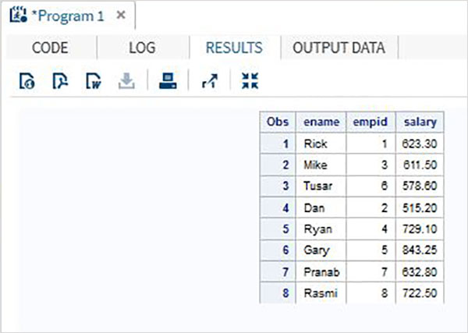Open the LOG tab

pos(142,48)
